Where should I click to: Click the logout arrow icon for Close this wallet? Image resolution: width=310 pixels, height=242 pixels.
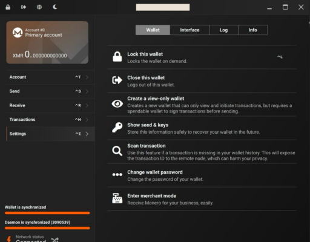[x=117, y=80]
